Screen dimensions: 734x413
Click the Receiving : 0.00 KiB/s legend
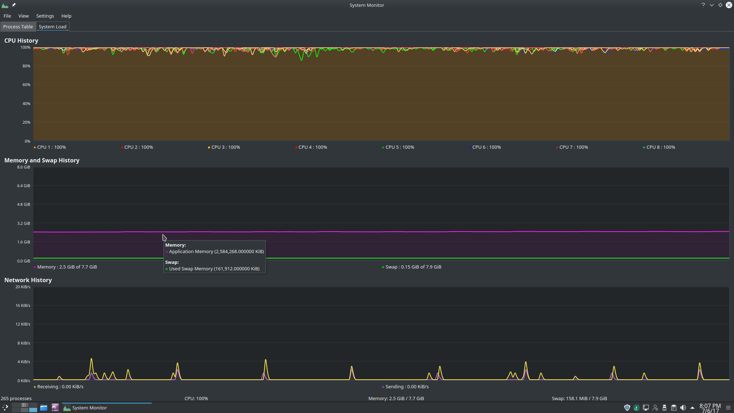[58, 386]
